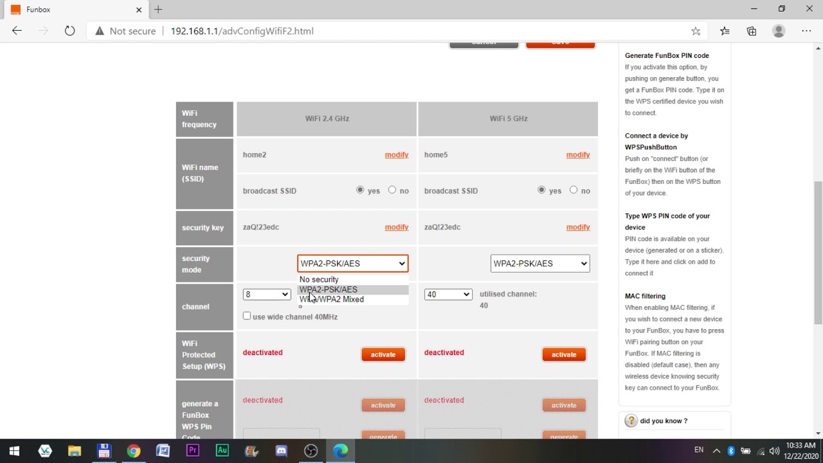The height and width of the screenshot is (463, 823).
Task: Click the Bluetooth tray icon
Action: pos(731,451)
